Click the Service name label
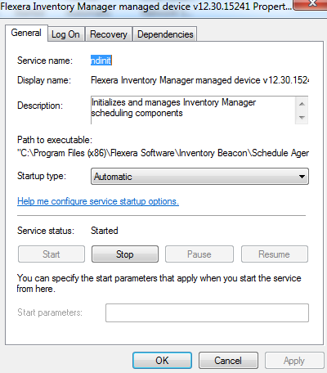The width and height of the screenshot is (327, 373). tap(45, 61)
